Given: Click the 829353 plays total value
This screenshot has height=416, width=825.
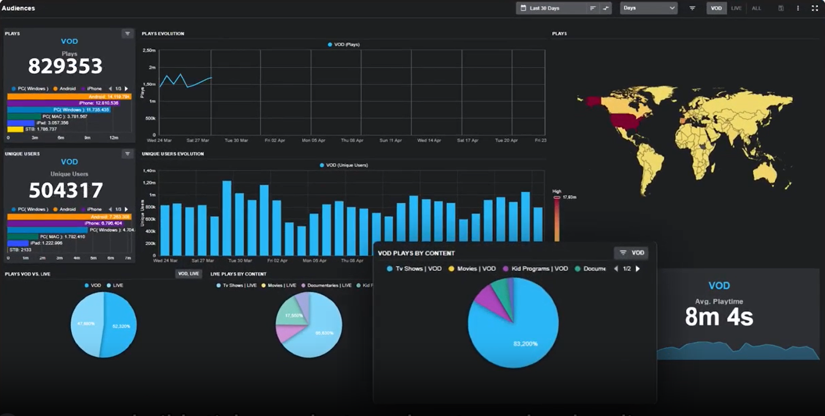Looking at the screenshot, I should pyautogui.click(x=65, y=66).
